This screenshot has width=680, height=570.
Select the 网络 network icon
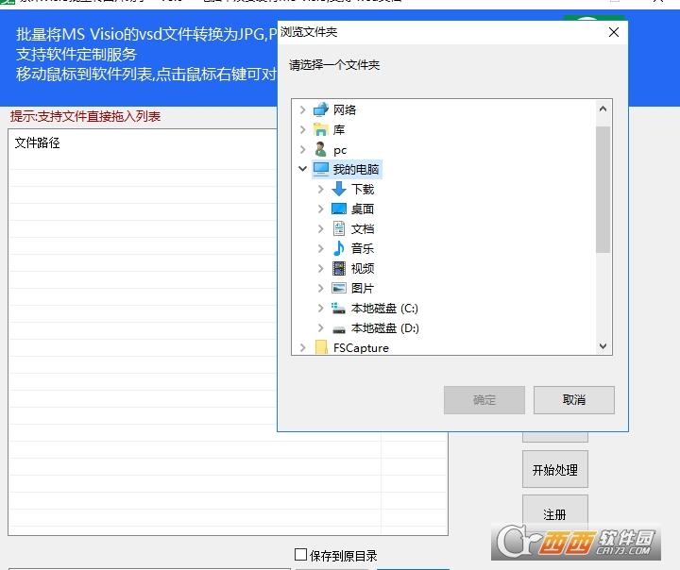point(320,109)
